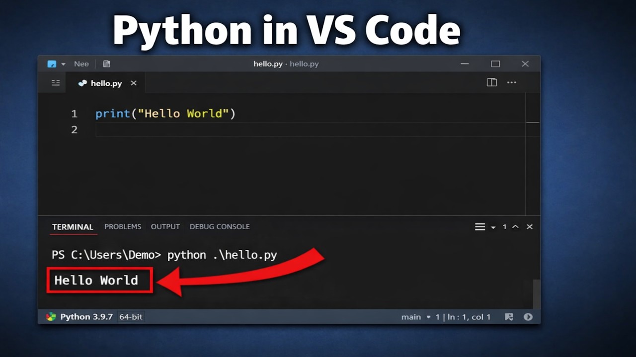Screen dimensions: 636x357
Task: Click the terminal vertical scrollbar thumb
Action: pyautogui.click(x=536, y=294)
